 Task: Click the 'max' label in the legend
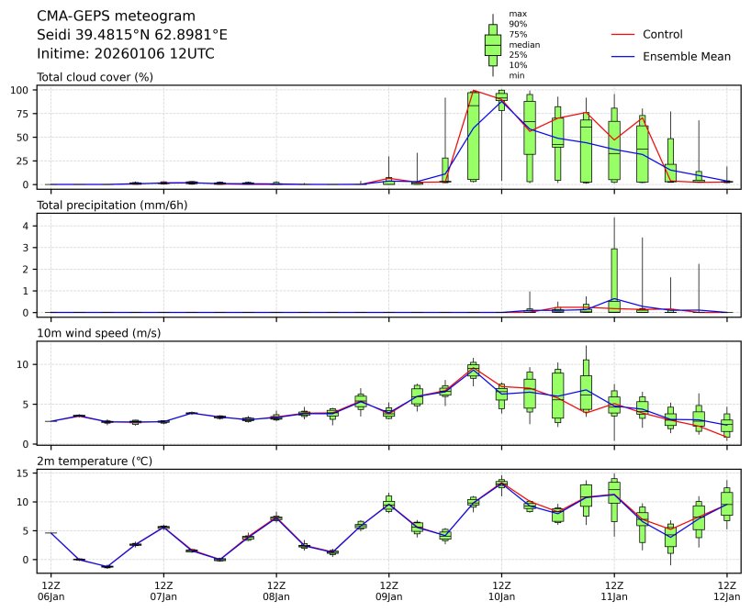(x=518, y=14)
